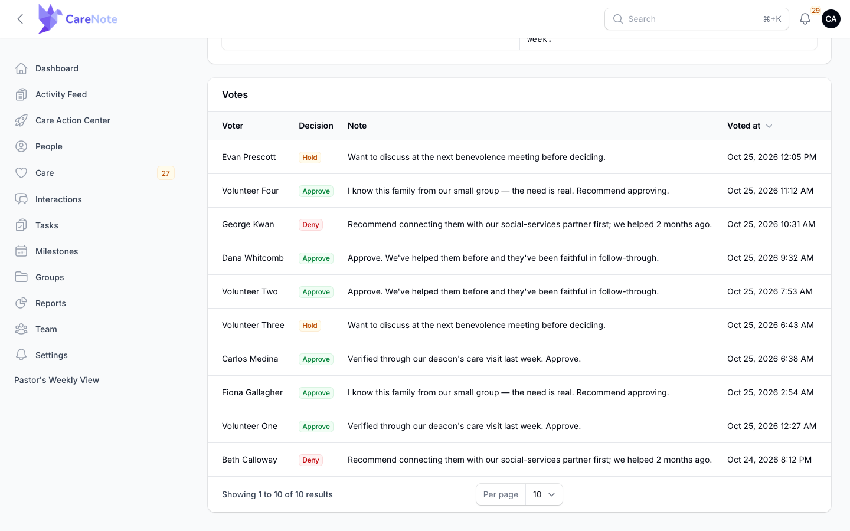This screenshot has width=850, height=531.
Task: Click the Note column header
Action: pos(357,126)
